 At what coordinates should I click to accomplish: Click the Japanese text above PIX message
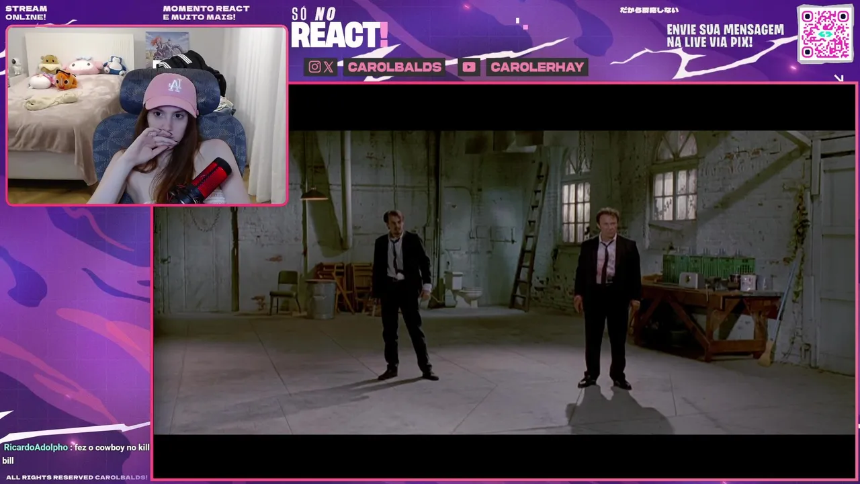(x=648, y=10)
